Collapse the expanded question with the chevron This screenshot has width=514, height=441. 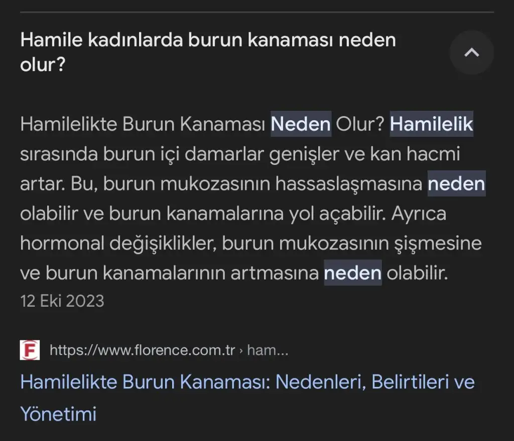tap(471, 53)
